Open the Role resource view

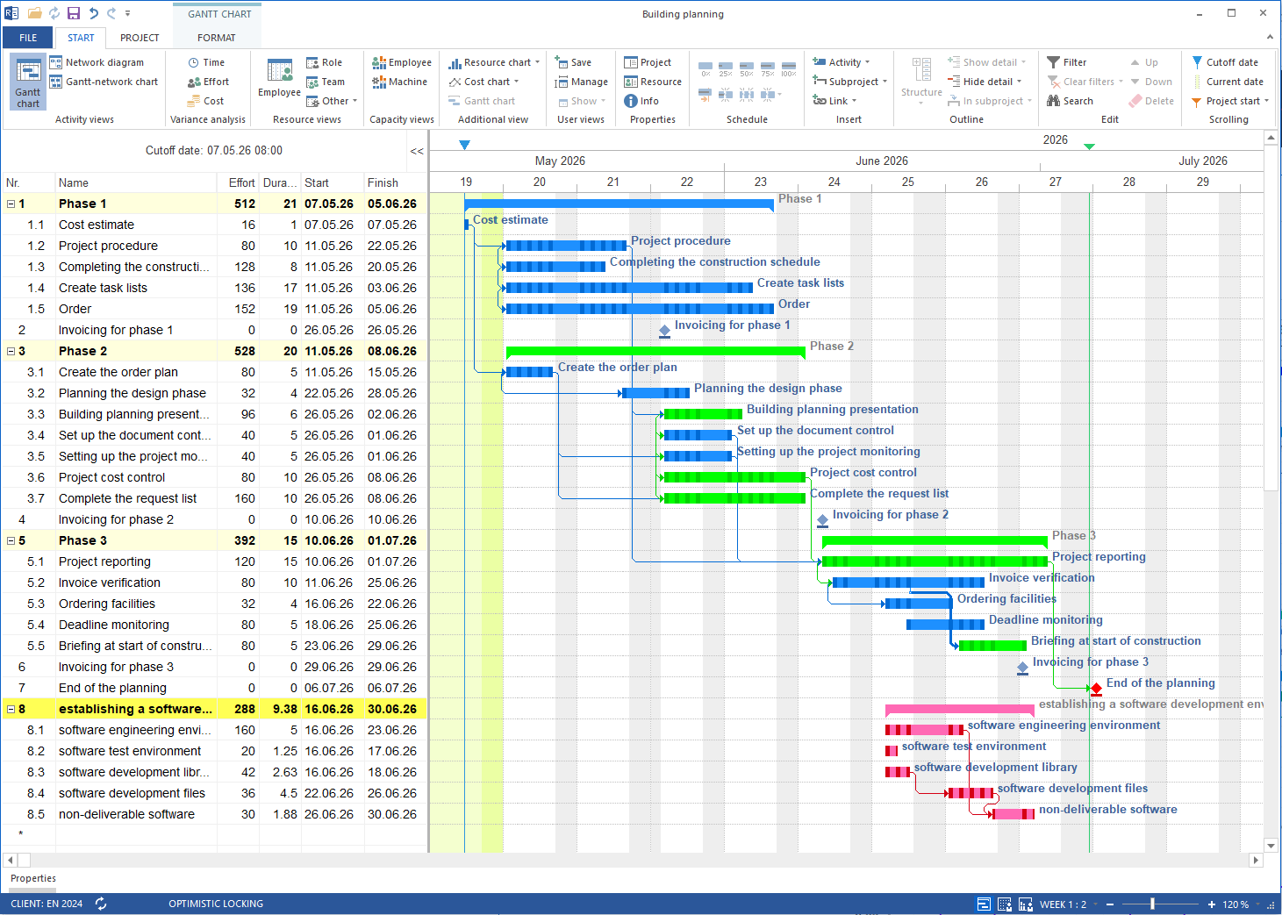click(324, 62)
